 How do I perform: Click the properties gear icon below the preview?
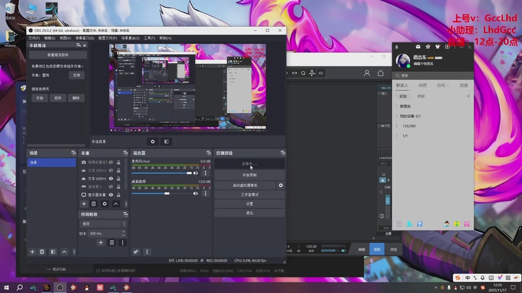(153, 141)
